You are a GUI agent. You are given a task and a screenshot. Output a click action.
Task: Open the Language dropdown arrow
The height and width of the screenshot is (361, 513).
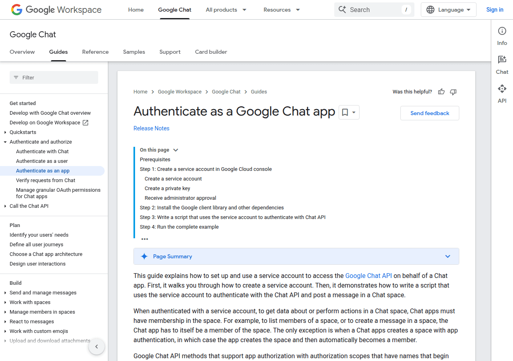tap(469, 10)
